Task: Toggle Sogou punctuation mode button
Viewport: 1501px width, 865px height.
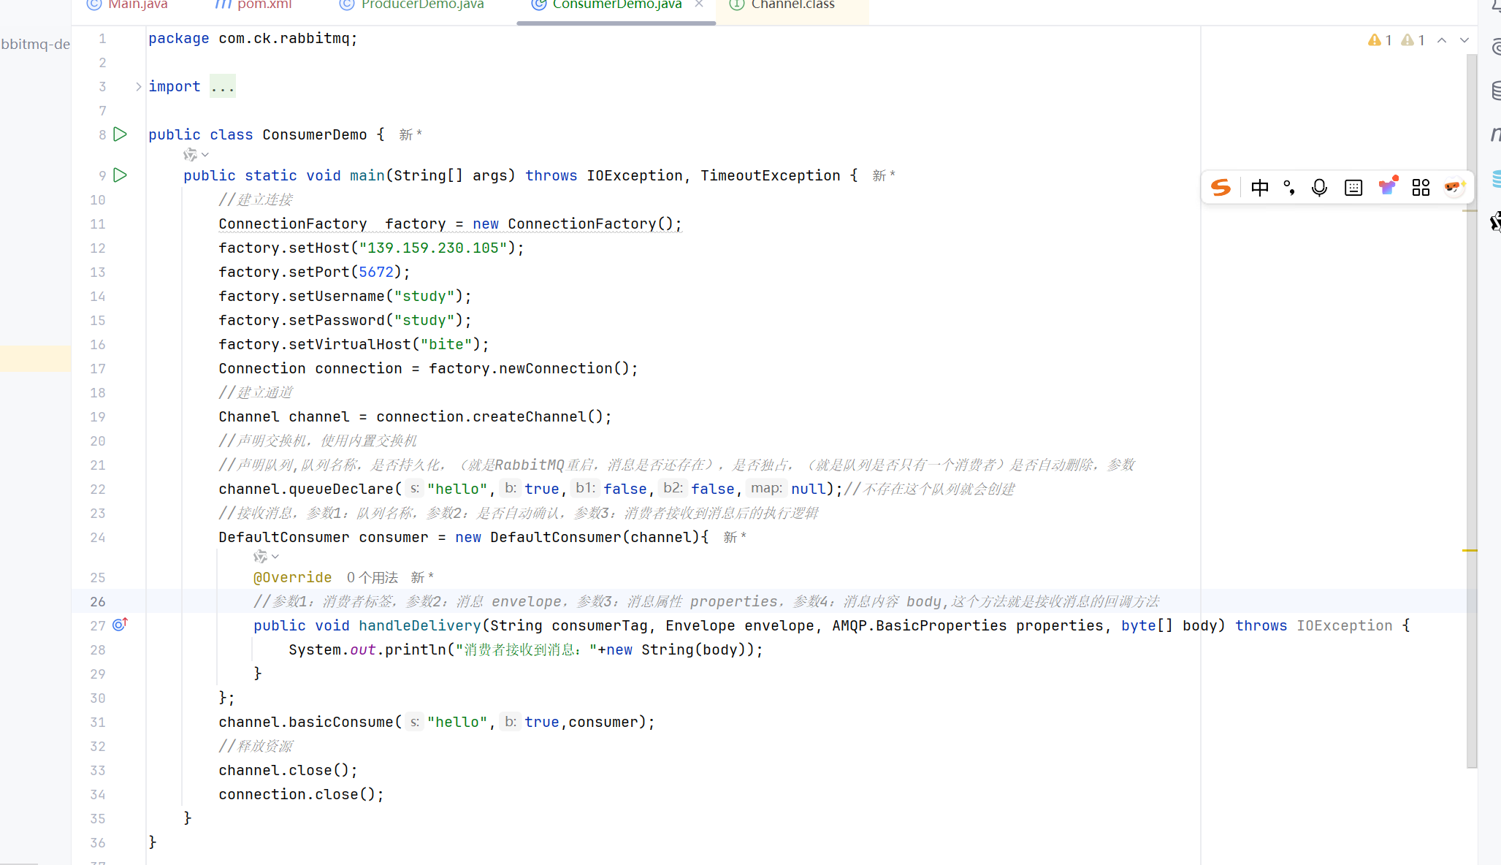Action: tap(1289, 188)
